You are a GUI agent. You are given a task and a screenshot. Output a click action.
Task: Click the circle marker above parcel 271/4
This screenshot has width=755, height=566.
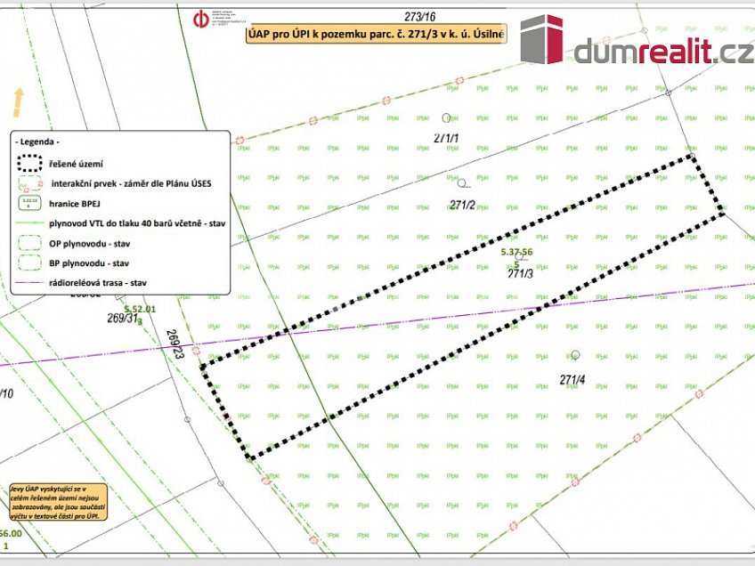pyautogui.click(x=575, y=355)
